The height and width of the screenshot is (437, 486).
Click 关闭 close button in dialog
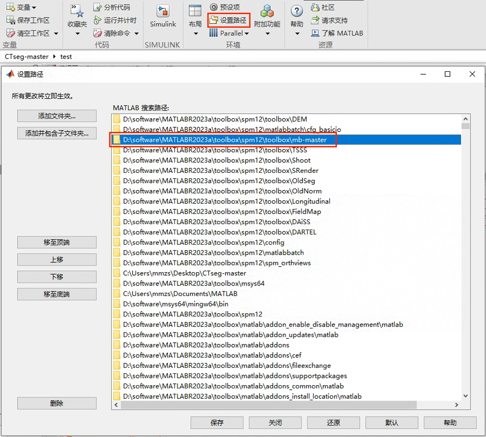275,423
